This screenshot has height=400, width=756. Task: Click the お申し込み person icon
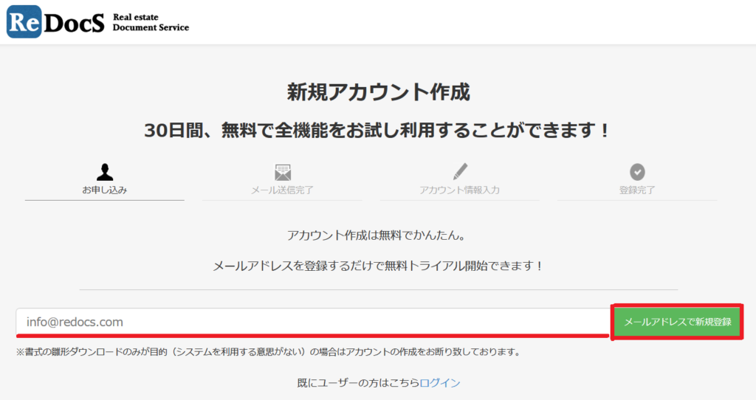[x=105, y=171]
